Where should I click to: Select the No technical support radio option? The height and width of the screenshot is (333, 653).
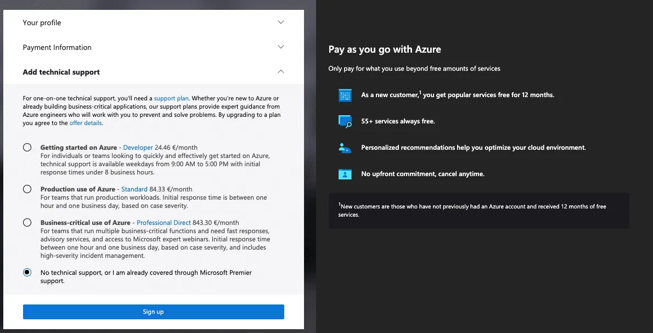pos(27,272)
